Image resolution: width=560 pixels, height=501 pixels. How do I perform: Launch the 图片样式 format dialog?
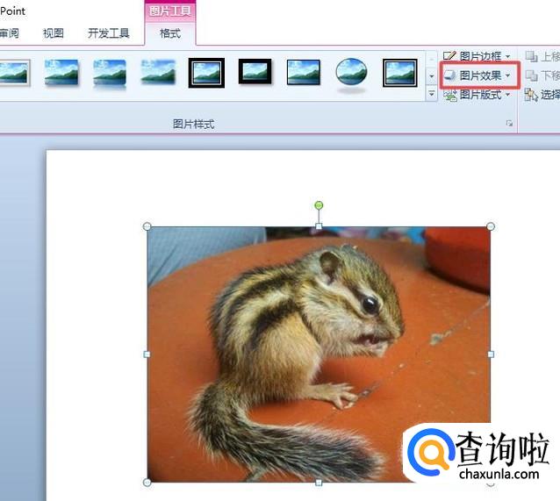509,124
